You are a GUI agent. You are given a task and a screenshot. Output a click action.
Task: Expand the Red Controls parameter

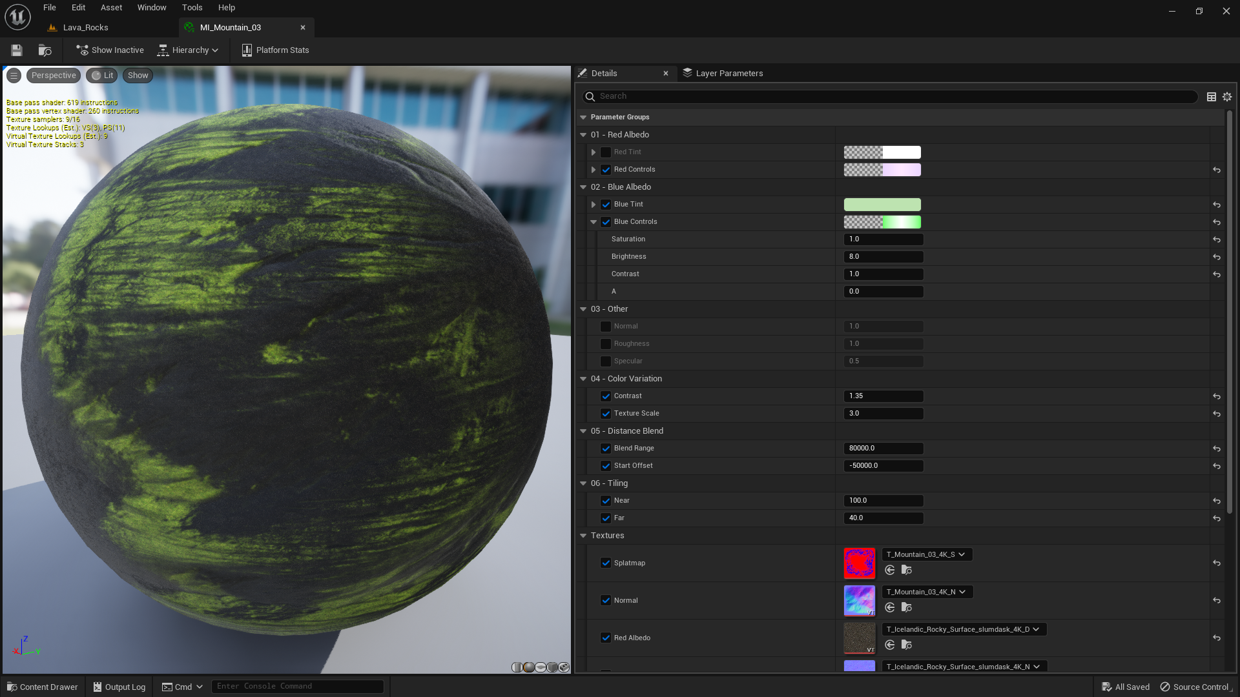tap(593, 169)
